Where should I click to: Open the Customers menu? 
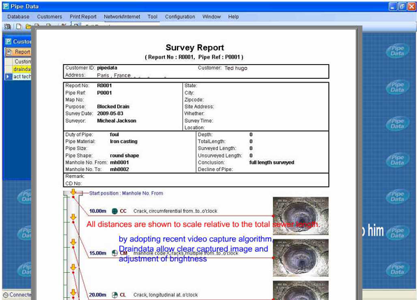pos(50,17)
